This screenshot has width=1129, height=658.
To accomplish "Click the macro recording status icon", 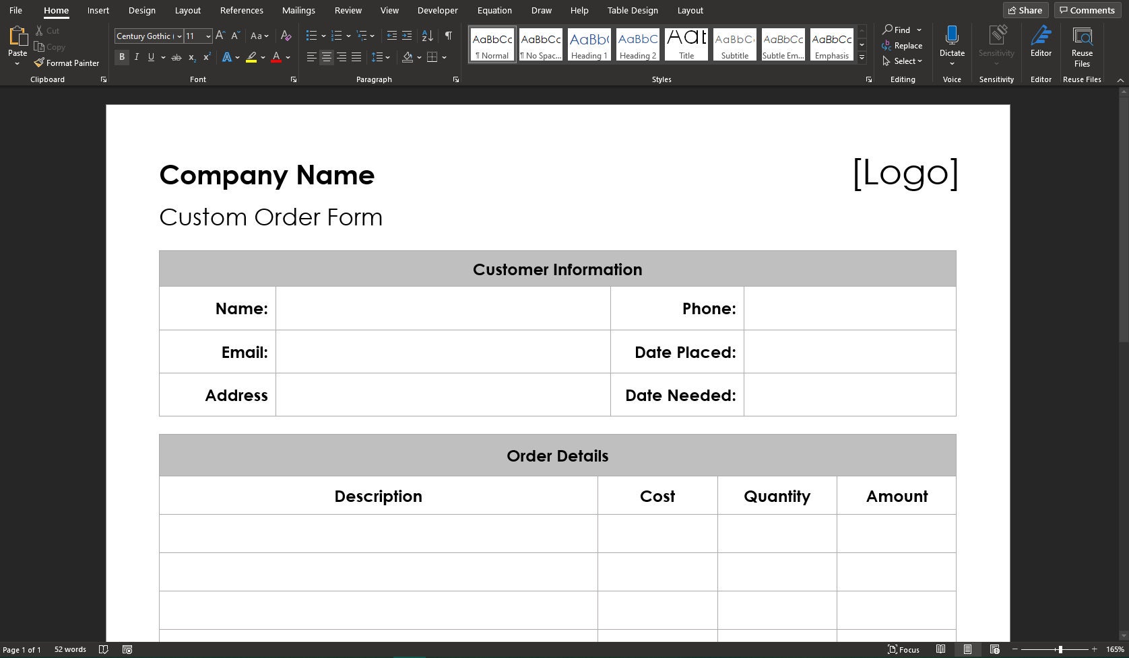I will (x=127, y=649).
